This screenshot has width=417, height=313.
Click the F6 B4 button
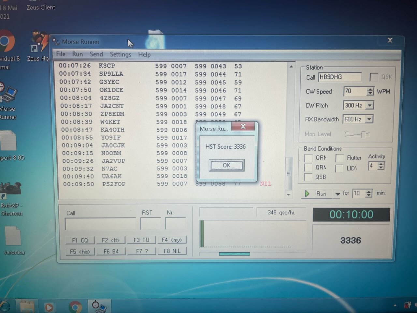111,251
